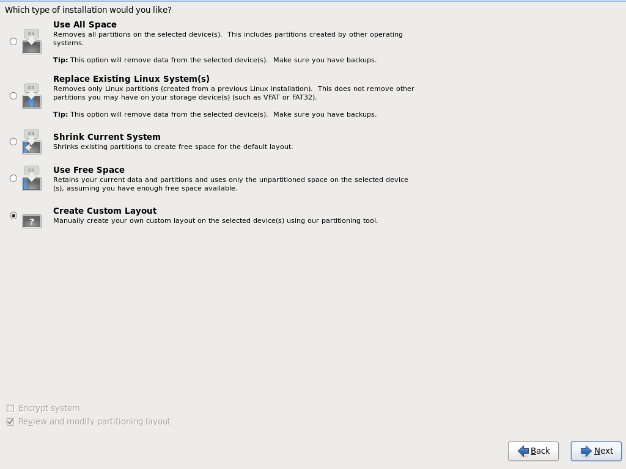This screenshot has width=626, height=469.
Task: Click the Replace Existing Linux System(s) heading
Action: [x=131, y=79]
